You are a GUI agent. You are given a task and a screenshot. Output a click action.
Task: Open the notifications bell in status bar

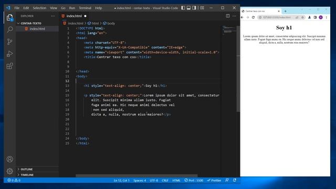(x=235, y=181)
